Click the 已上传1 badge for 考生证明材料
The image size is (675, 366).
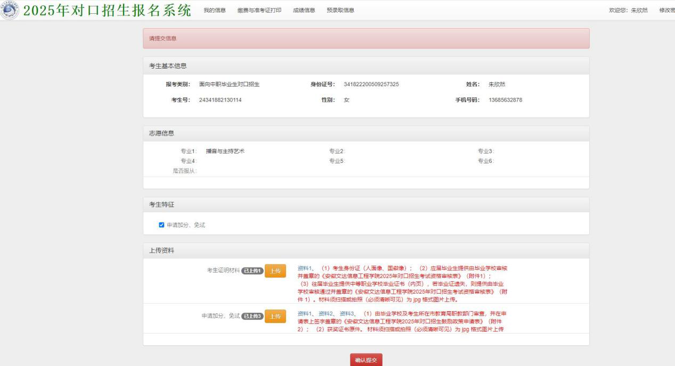coord(253,271)
